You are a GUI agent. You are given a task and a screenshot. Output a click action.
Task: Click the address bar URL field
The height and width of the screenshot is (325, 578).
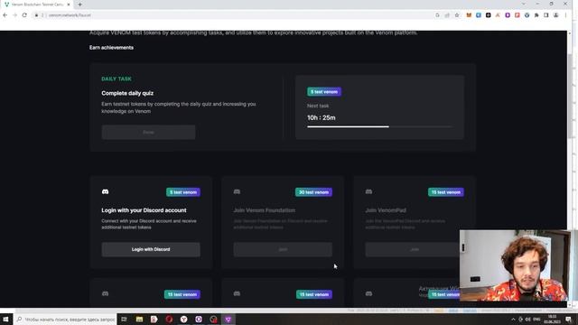coord(236,15)
